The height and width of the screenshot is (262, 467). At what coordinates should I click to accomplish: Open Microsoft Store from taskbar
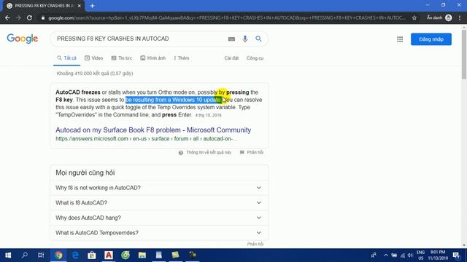(x=92, y=255)
